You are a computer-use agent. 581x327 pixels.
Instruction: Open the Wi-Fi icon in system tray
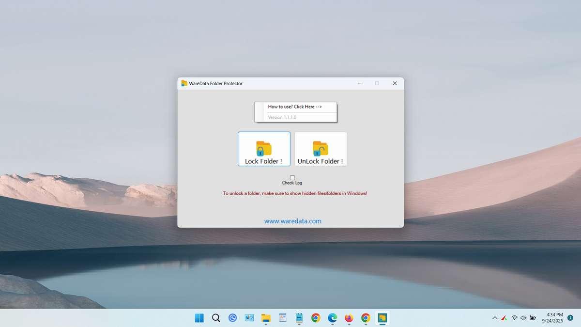[x=513, y=318]
